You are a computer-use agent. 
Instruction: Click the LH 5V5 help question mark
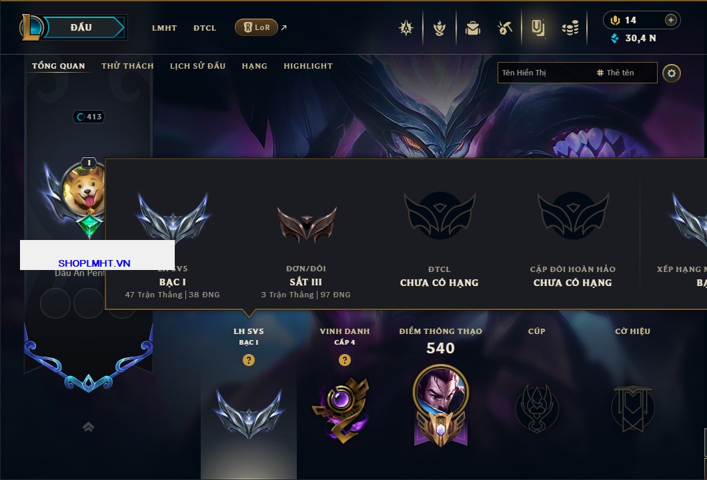tap(248, 359)
